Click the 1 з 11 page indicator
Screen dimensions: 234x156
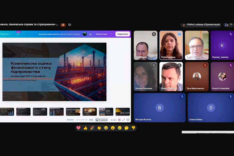click(113, 120)
